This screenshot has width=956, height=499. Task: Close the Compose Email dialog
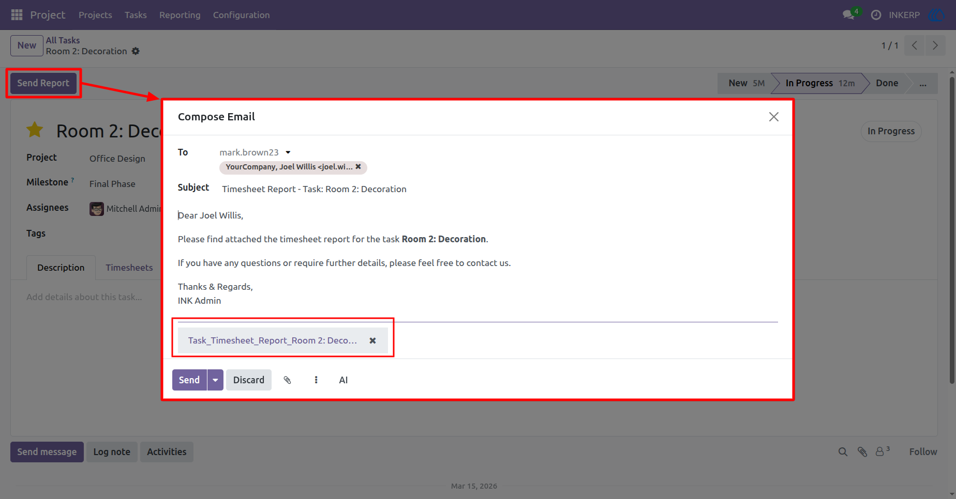(x=773, y=117)
